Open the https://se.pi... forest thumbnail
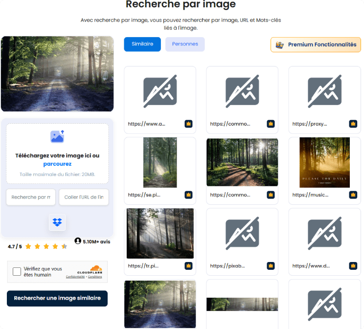Screen dimensions: 364x329 [160, 162]
